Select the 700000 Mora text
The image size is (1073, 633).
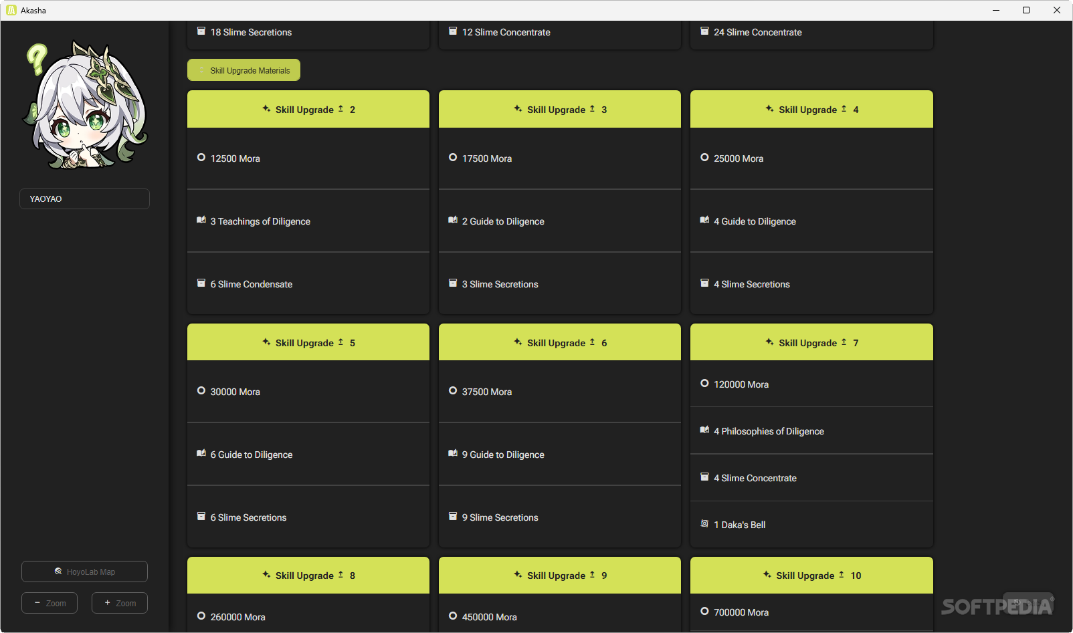(741, 612)
